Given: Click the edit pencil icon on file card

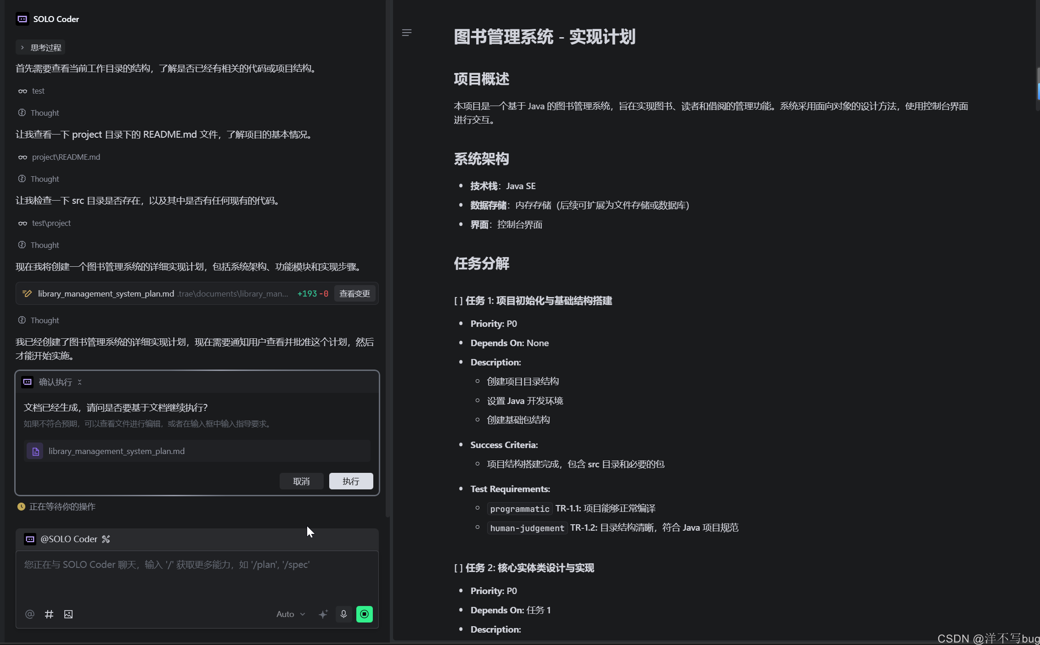Looking at the screenshot, I should 27,293.
